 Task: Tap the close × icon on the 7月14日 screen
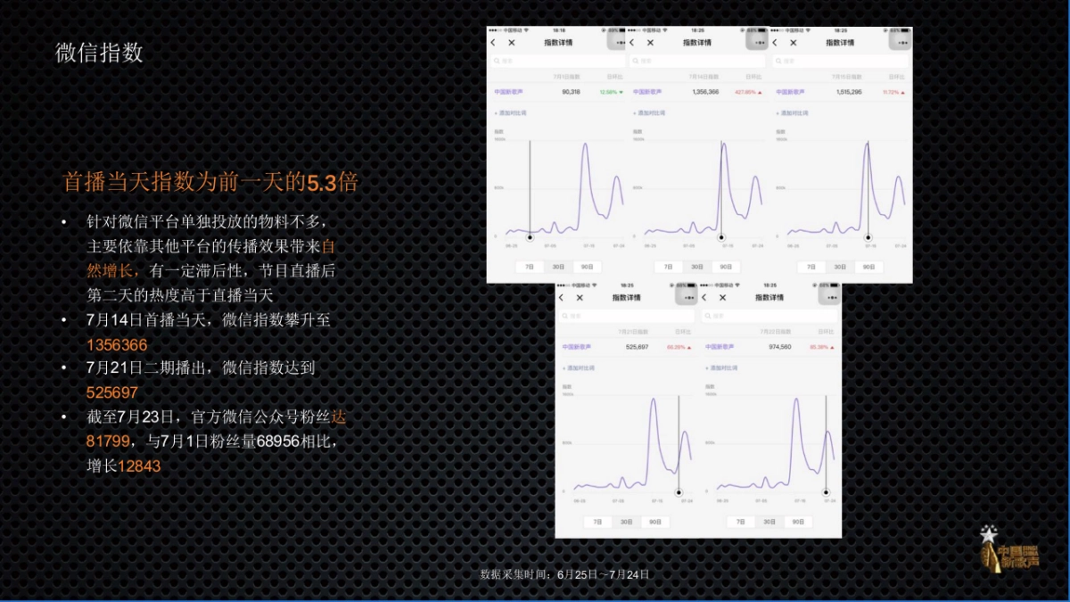tap(650, 42)
